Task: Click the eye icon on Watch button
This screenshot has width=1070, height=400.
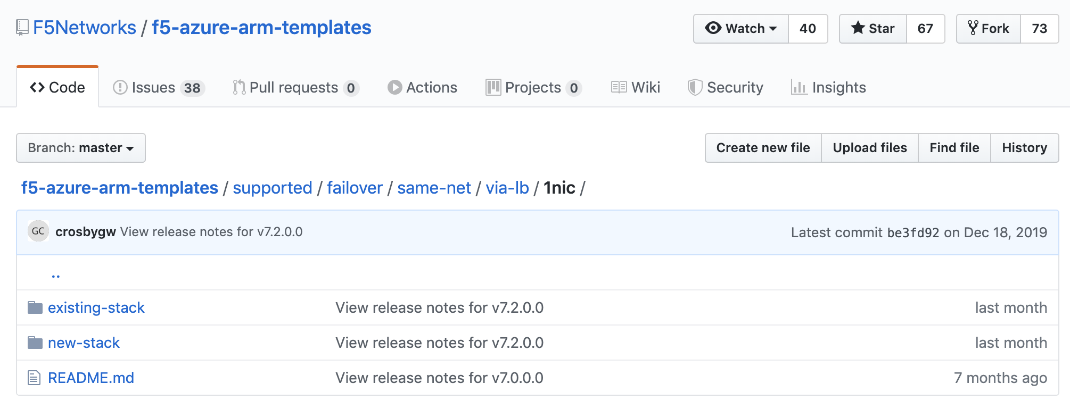Action: point(713,28)
